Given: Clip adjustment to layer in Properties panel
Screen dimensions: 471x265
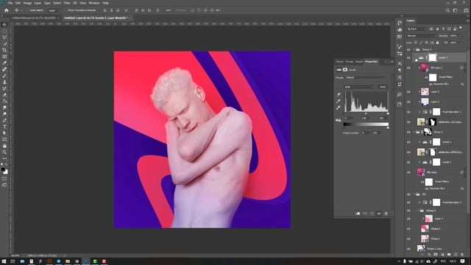Looking at the screenshot, I should 358,213.
